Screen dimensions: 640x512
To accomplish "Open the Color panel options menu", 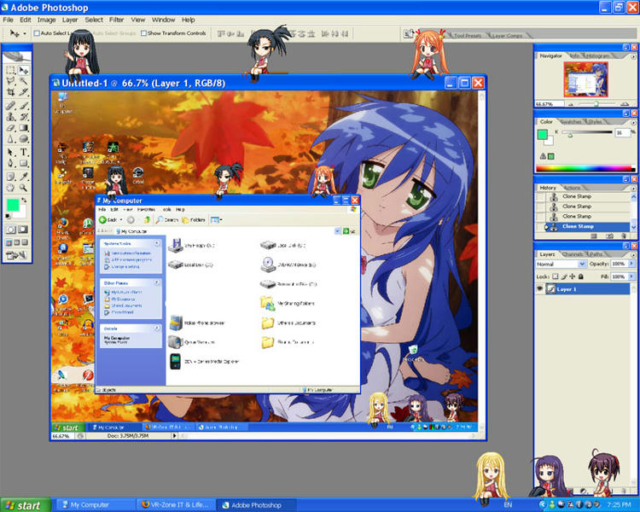I will pos(633,123).
